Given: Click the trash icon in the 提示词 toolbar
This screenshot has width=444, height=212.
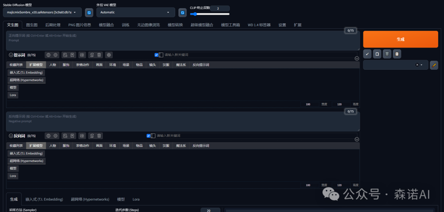Looking at the screenshot, I should (99, 55).
